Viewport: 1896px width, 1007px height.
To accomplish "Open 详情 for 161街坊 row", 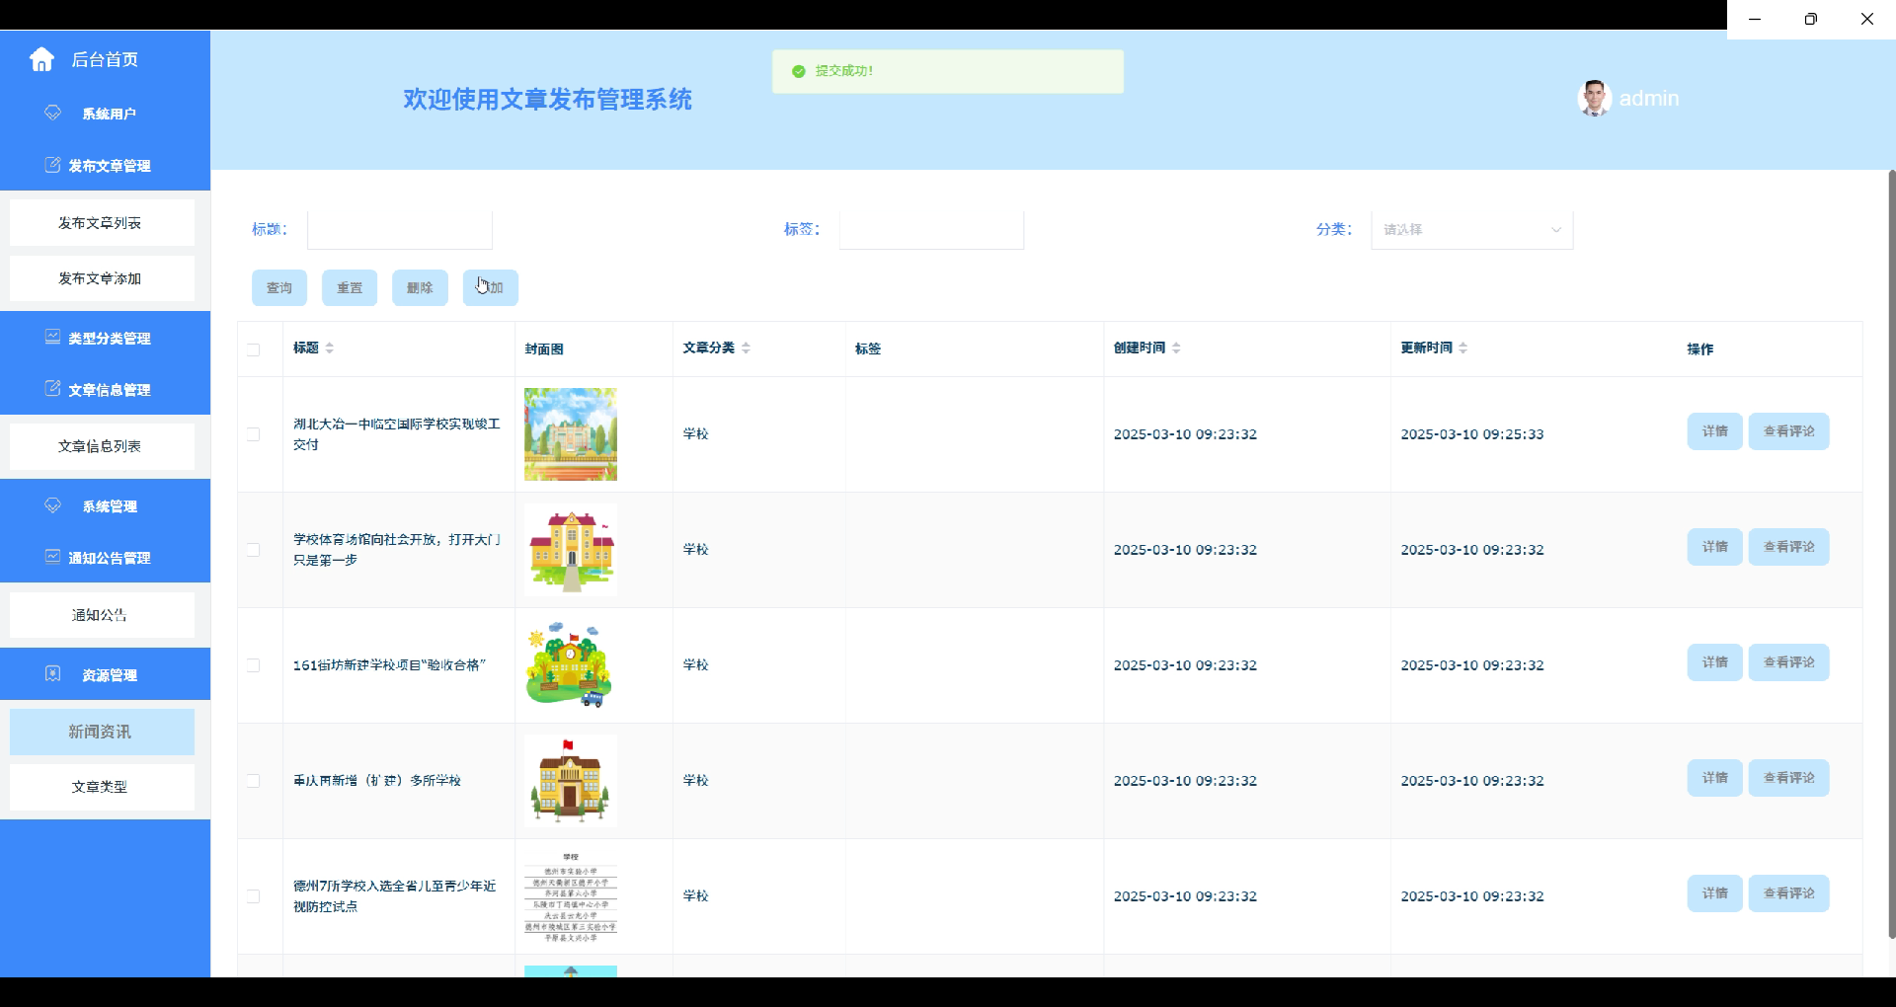I will 1715,662.
